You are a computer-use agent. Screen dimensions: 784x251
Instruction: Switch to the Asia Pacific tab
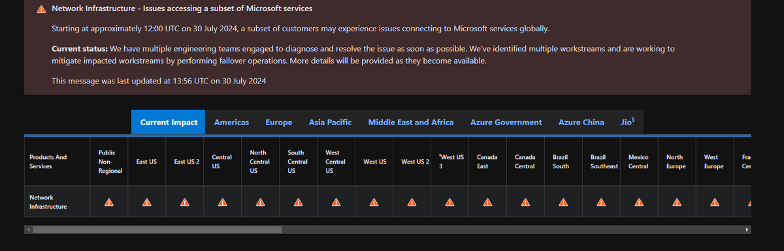330,122
